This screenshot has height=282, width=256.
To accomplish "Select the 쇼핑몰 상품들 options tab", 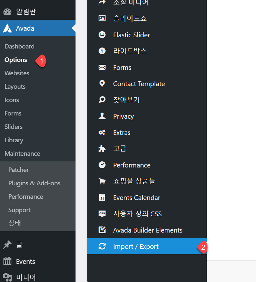I will click(147, 181).
